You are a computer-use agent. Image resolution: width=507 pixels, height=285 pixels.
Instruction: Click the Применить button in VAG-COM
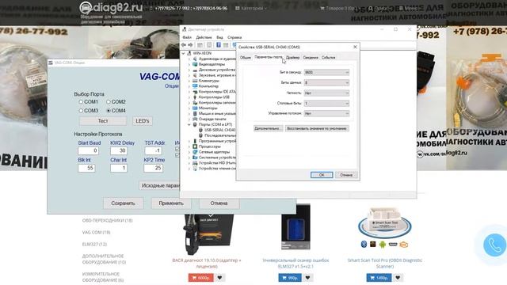pyautogui.click(x=171, y=203)
